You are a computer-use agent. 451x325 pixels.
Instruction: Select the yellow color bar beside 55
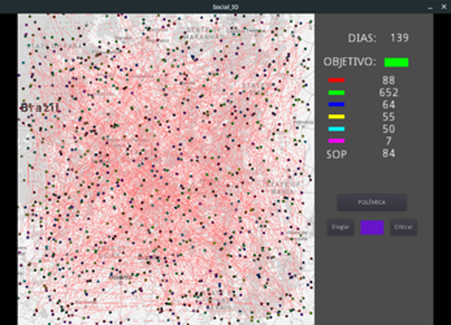point(336,116)
